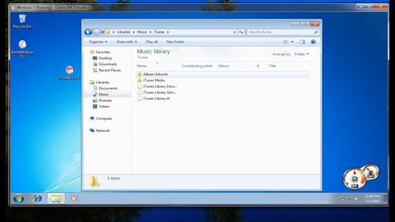Click the iTunes Media folder icon
Screen dimensions: 395x222
coord(139,80)
